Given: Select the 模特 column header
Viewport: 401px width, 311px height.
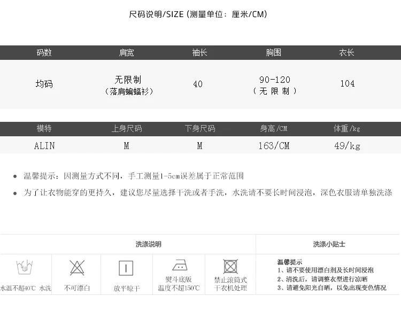Looking at the screenshot, I should [x=44, y=128].
